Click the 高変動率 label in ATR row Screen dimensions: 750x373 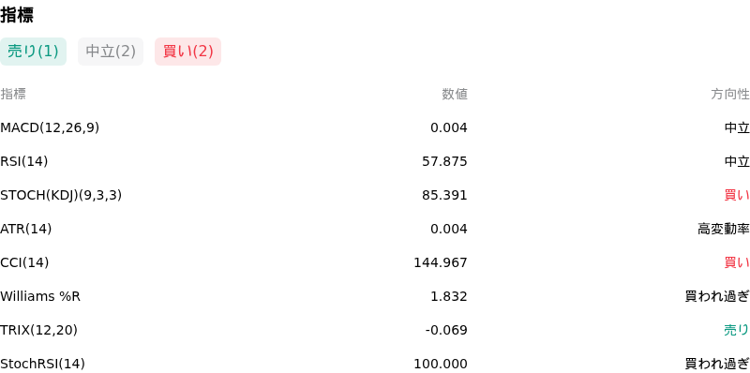(724, 229)
